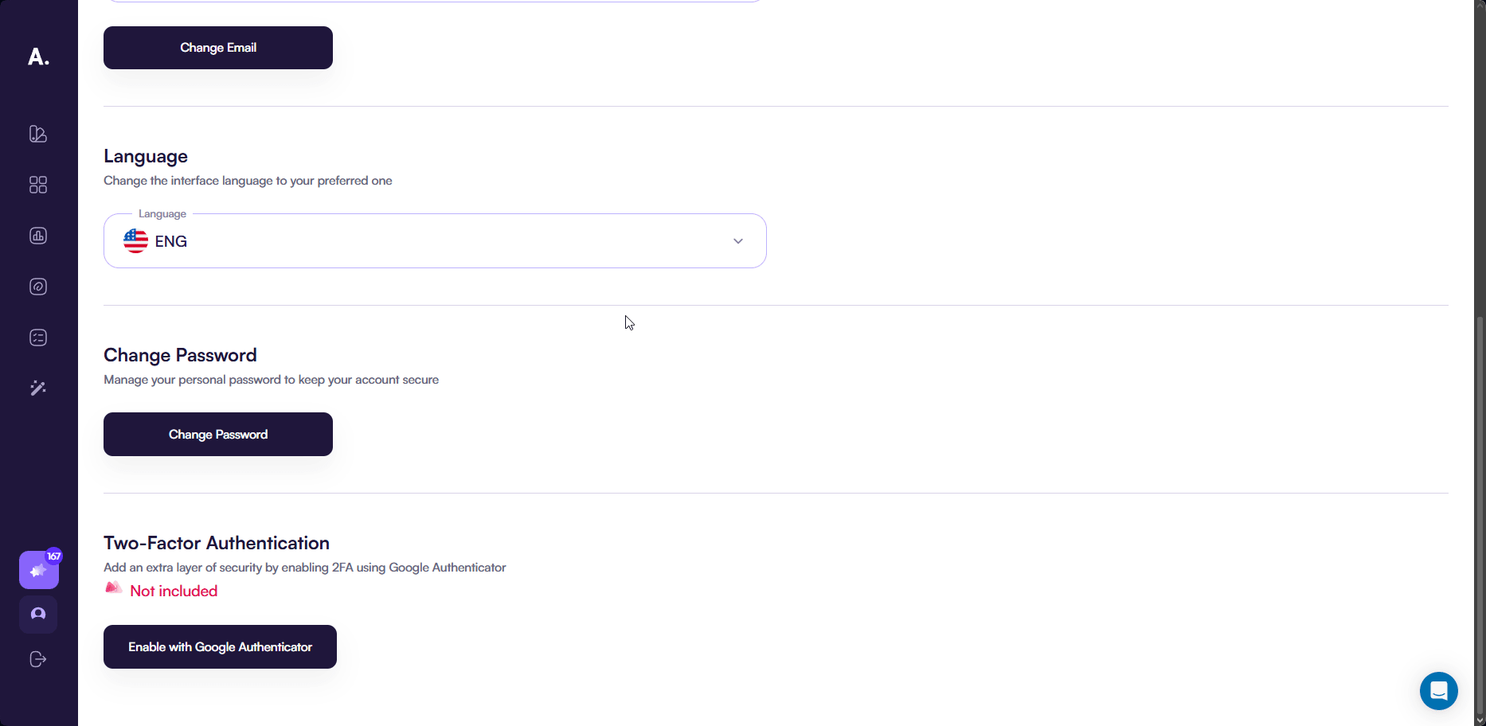Click the logout icon in the sidebar
This screenshot has width=1486, height=726.
(38, 659)
